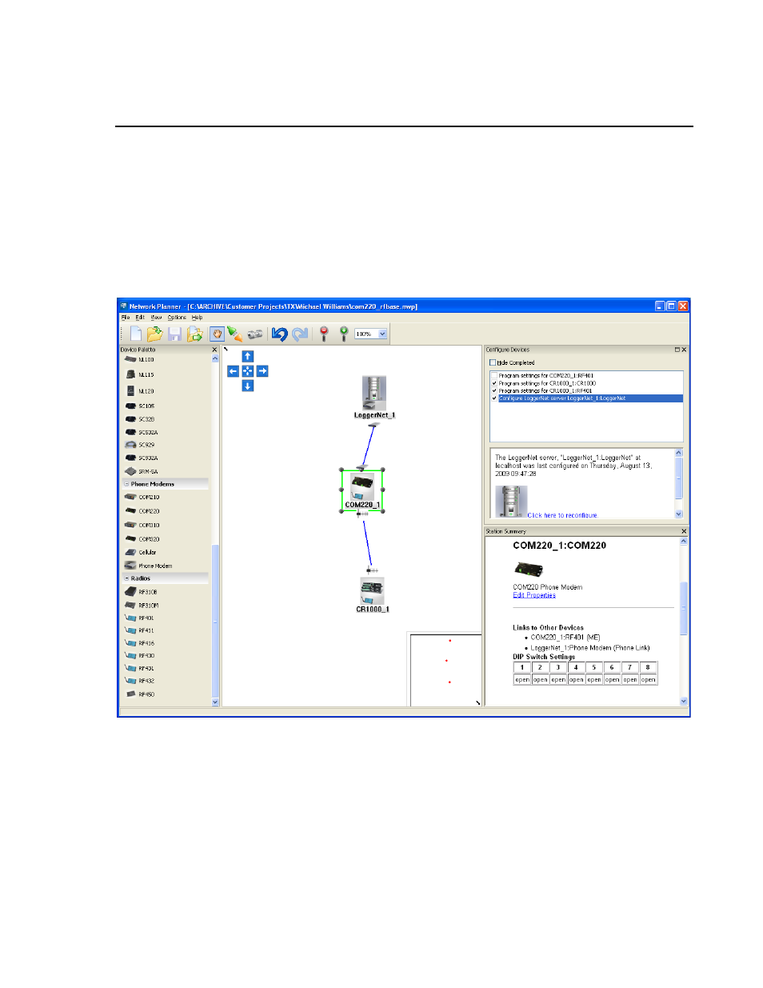Select the hand pan tool
Image resolution: width=763 pixels, height=988 pixels.
click(217, 334)
